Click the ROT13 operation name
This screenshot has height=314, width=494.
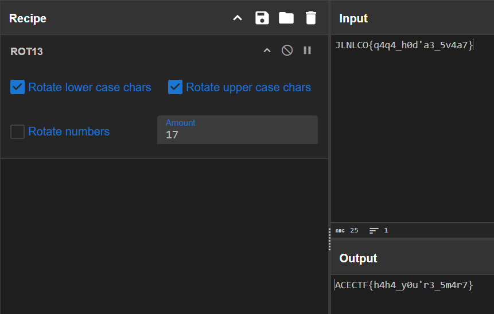[x=26, y=52]
